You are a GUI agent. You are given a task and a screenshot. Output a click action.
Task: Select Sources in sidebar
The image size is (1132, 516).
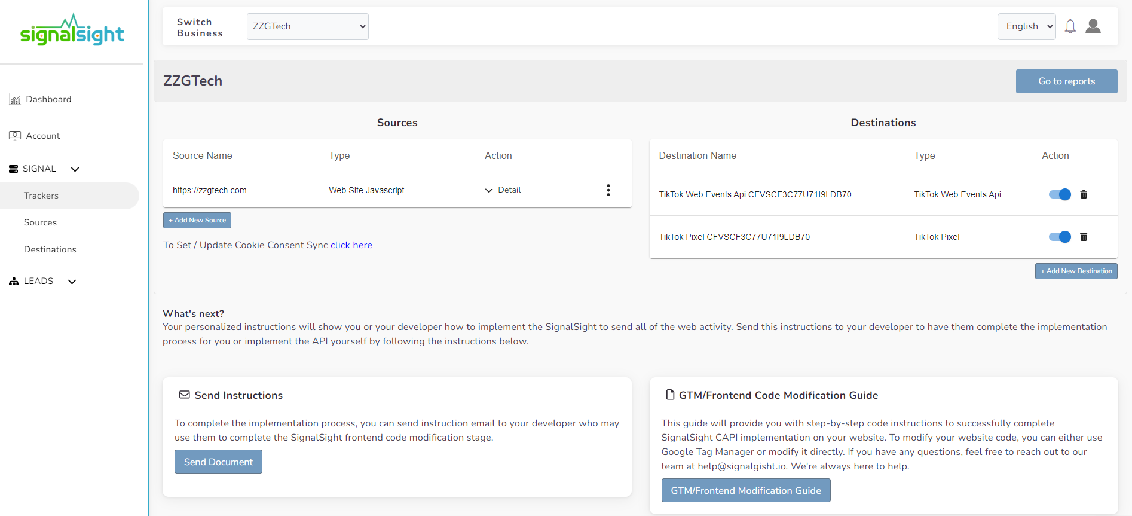(40, 222)
